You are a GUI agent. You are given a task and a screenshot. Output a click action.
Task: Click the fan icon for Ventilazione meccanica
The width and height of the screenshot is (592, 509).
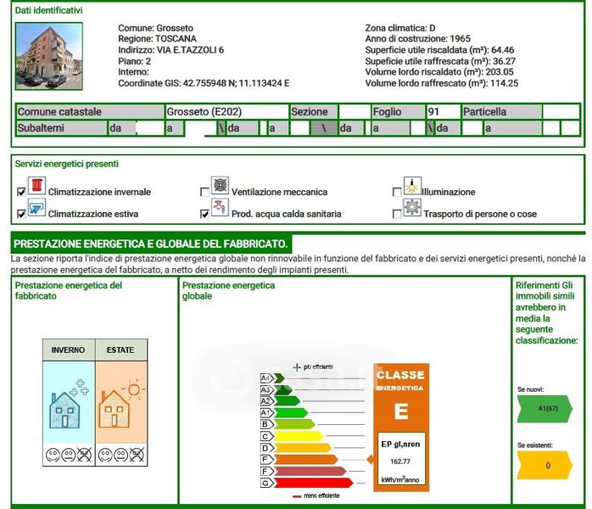coord(220,186)
